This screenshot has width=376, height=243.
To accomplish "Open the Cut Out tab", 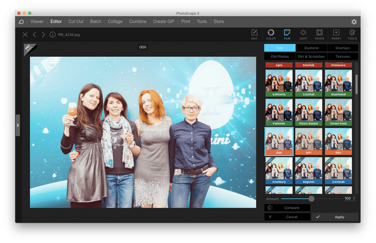I will (76, 21).
